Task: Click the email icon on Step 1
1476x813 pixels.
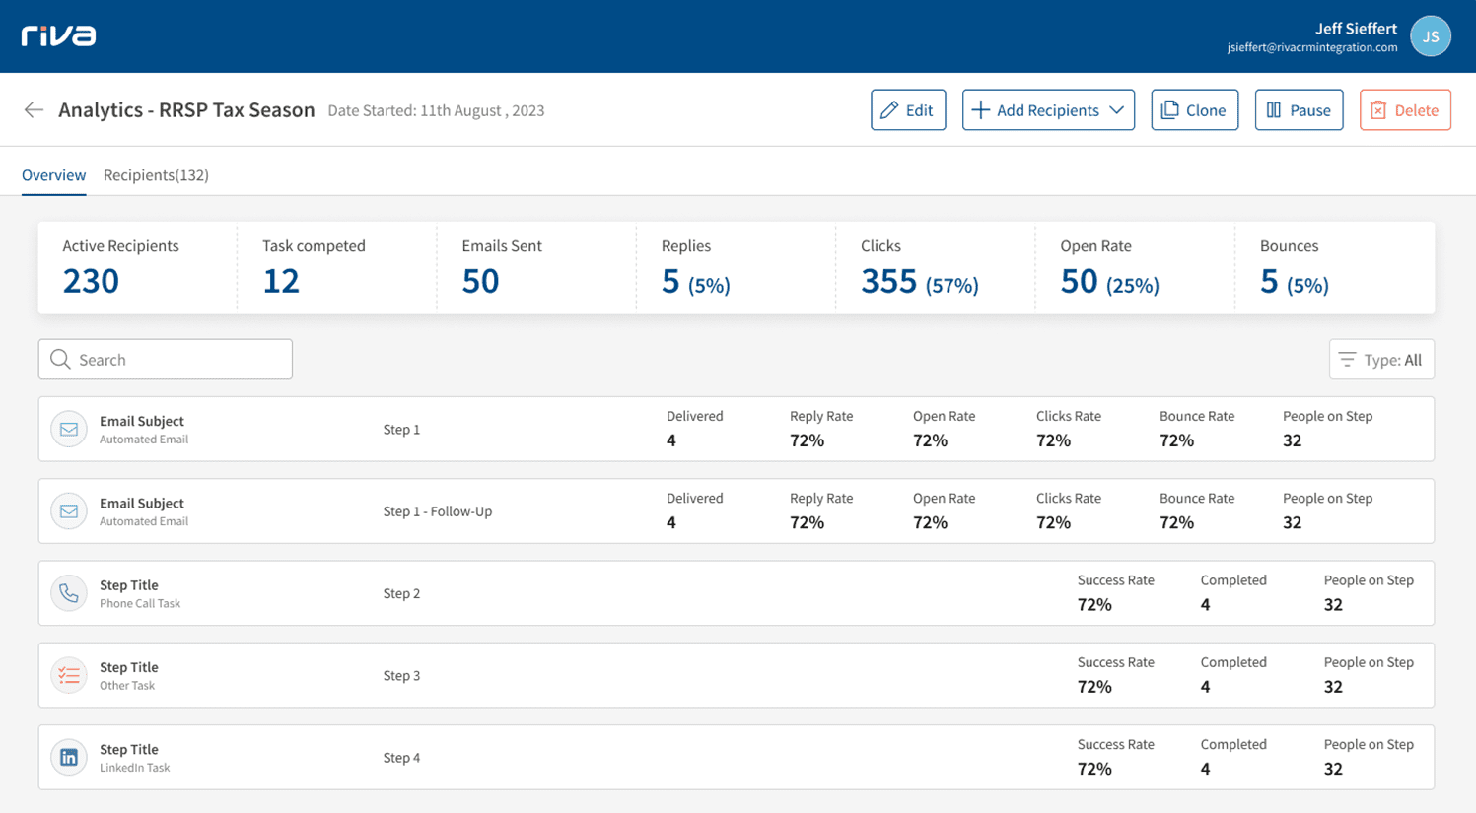Action: coord(68,429)
